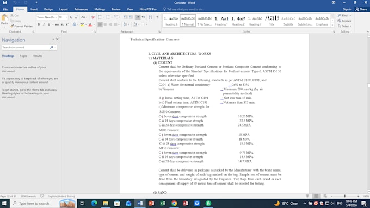Open the Change Case dropdown
The width and height of the screenshot is (370, 208).
pos(84,17)
